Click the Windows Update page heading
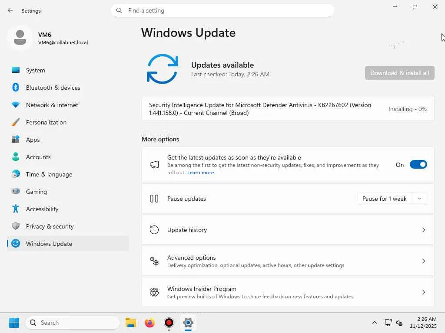This screenshot has height=333, width=445. tap(189, 33)
